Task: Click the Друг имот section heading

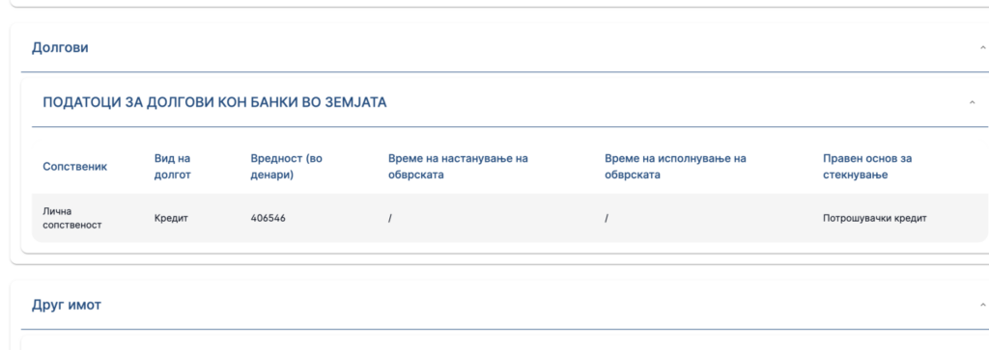Action: tap(67, 306)
